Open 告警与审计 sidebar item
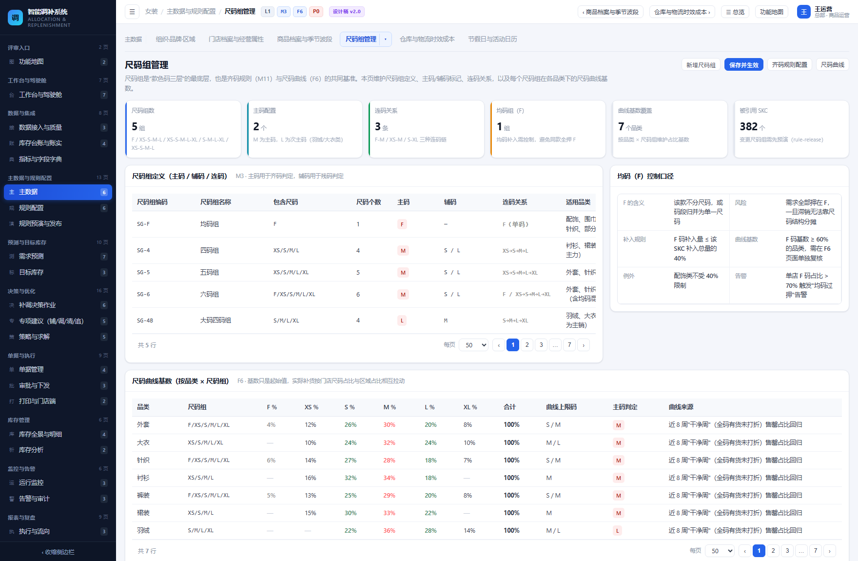 point(58,499)
